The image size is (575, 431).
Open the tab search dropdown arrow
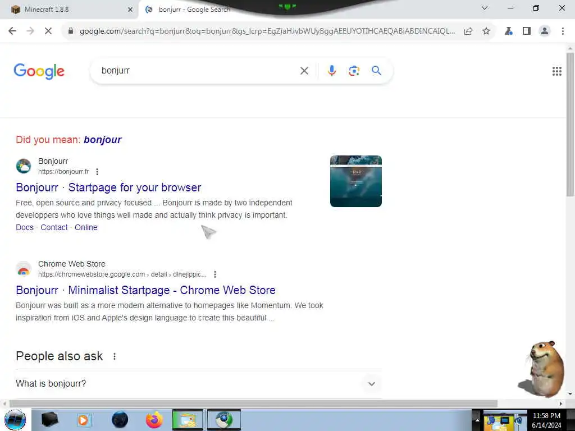[485, 8]
